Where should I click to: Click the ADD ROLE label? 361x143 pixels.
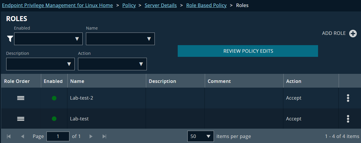[x=334, y=33]
